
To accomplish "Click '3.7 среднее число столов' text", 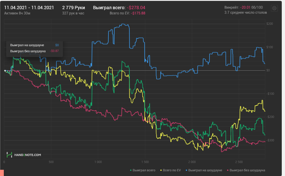I will (x=246, y=13).
